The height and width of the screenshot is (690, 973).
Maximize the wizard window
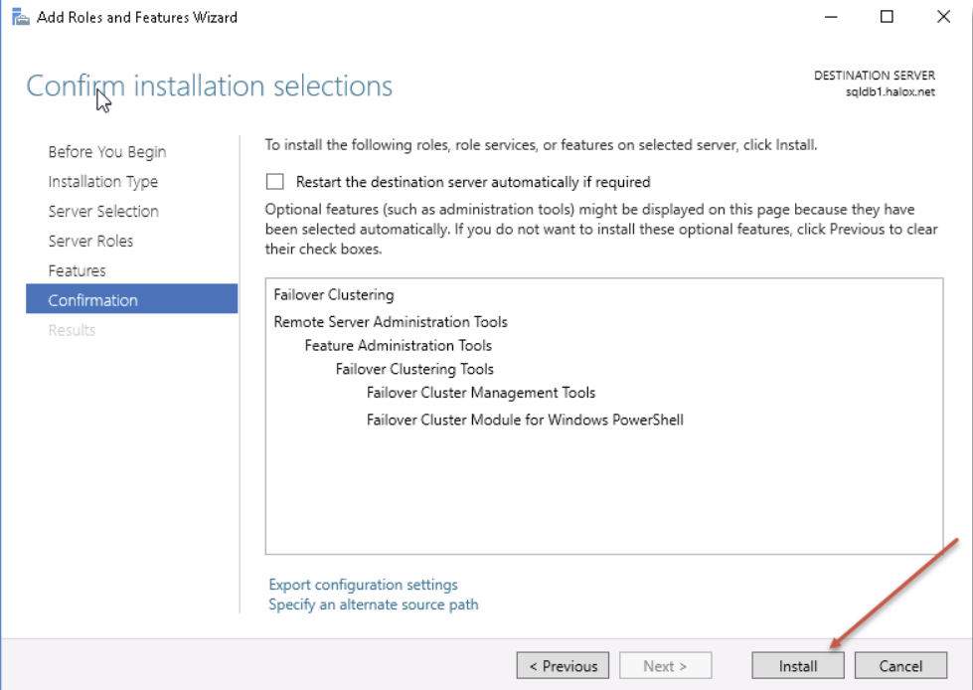[x=887, y=17]
